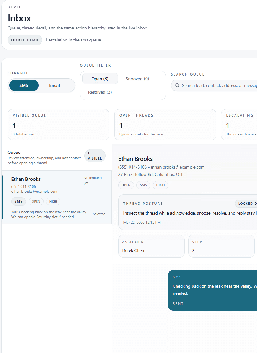Click the Ethan Brooks thread detail heading
The image size is (257, 353).
pyautogui.click(x=135, y=159)
